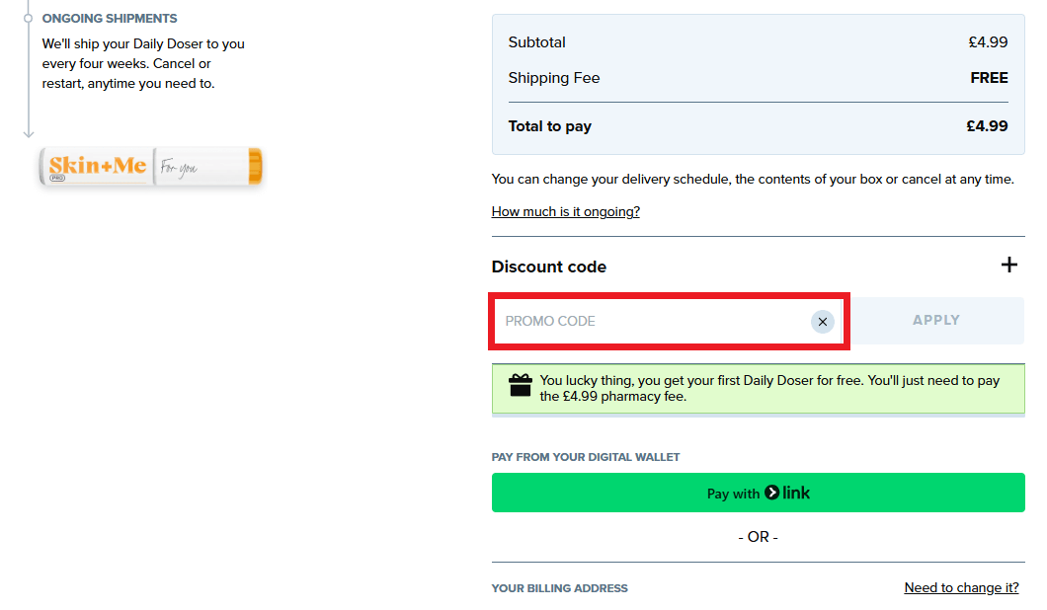Clear the promo code field using the X icon
The height and width of the screenshot is (610, 1047).
(x=822, y=321)
